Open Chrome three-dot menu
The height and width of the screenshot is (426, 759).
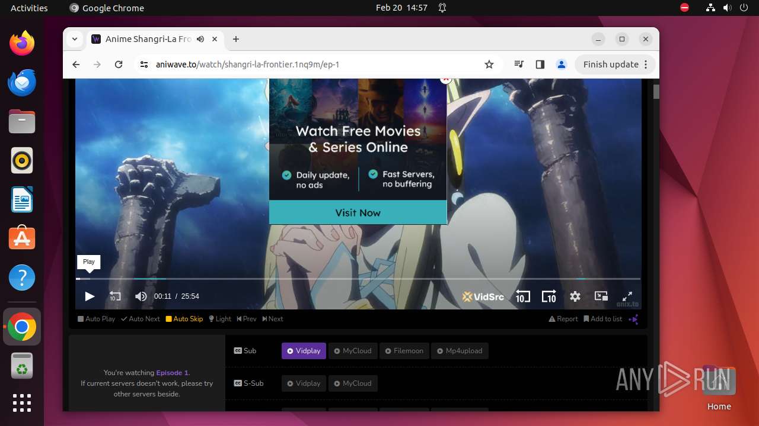[646, 64]
